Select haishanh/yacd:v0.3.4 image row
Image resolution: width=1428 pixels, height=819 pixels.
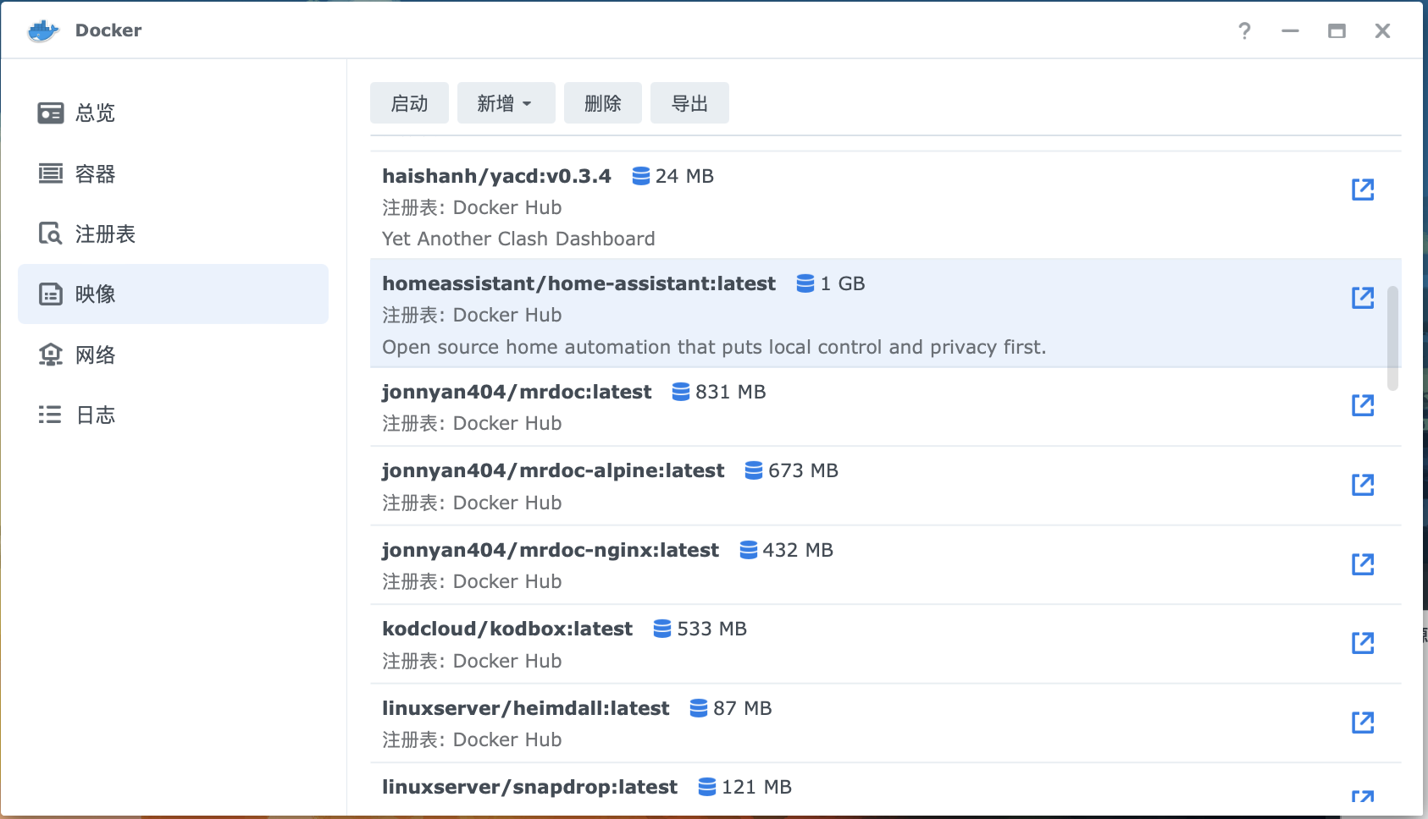[885, 206]
